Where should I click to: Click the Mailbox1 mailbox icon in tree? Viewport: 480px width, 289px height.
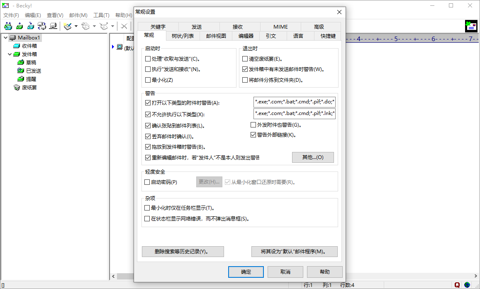[x=12, y=38]
